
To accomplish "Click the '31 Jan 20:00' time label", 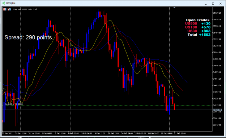I will pyautogui.click(x=34, y=133).
